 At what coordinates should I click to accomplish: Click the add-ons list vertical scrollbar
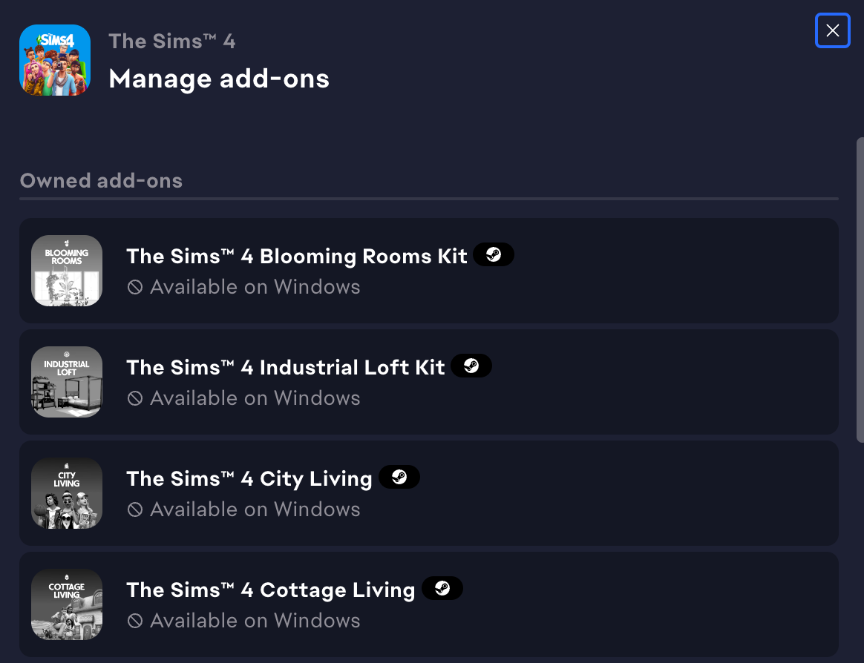click(860, 289)
